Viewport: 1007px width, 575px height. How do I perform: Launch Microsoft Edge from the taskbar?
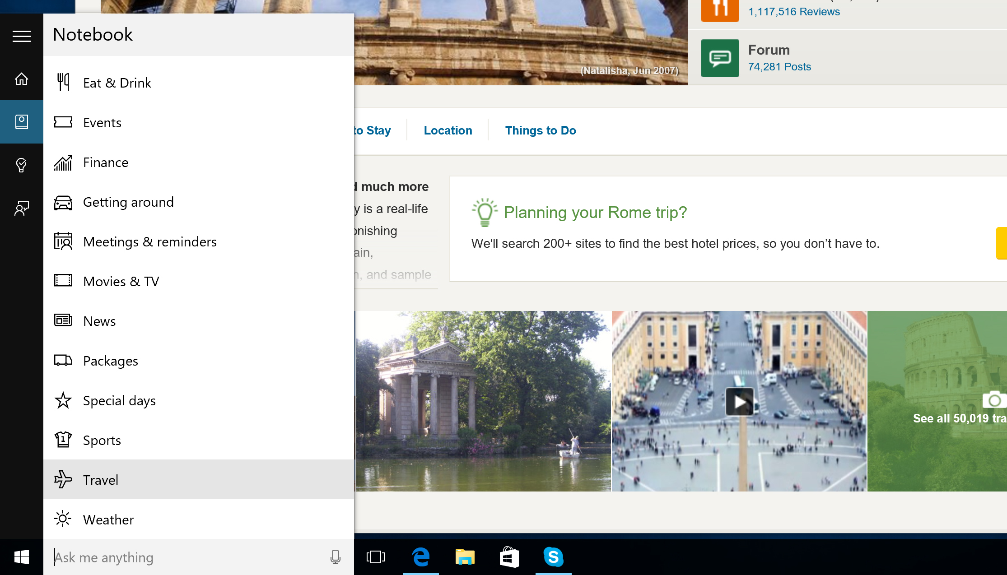[420, 557]
